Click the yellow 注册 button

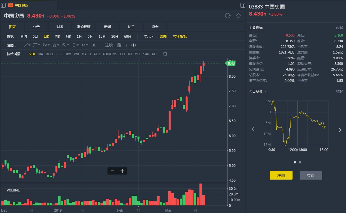tap(281, 175)
